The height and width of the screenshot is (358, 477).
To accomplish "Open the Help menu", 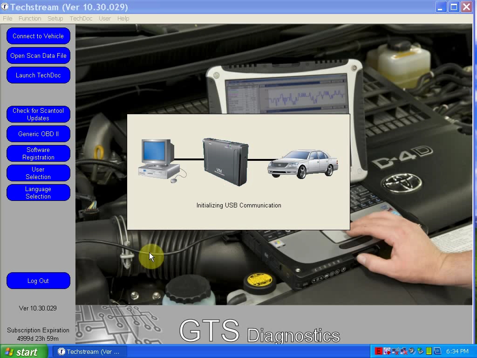I will pos(123,19).
